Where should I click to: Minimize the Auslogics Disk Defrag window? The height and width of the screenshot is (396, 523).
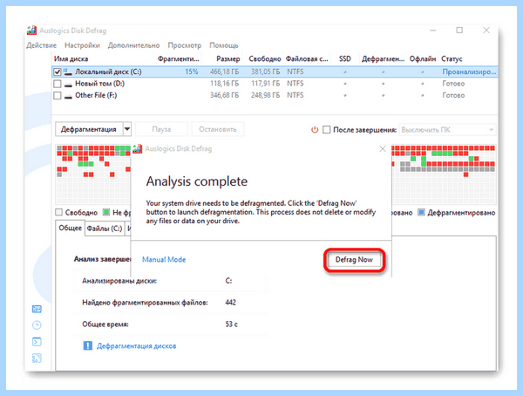tap(433, 31)
